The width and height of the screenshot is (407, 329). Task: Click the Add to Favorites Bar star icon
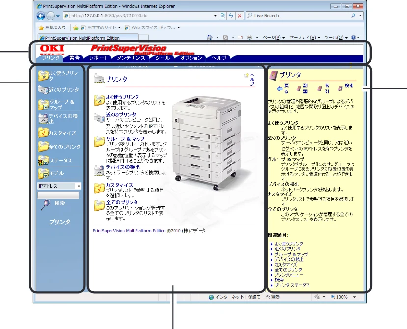click(x=76, y=27)
